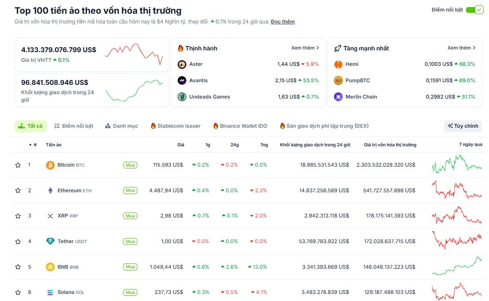This screenshot has height=301, width=489.
Task: Click the Bitcoin BTC coin icon
Action: (50, 165)
